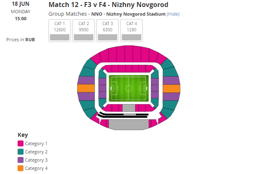Select the CAT 1 12600 price box

pos(59,31)
